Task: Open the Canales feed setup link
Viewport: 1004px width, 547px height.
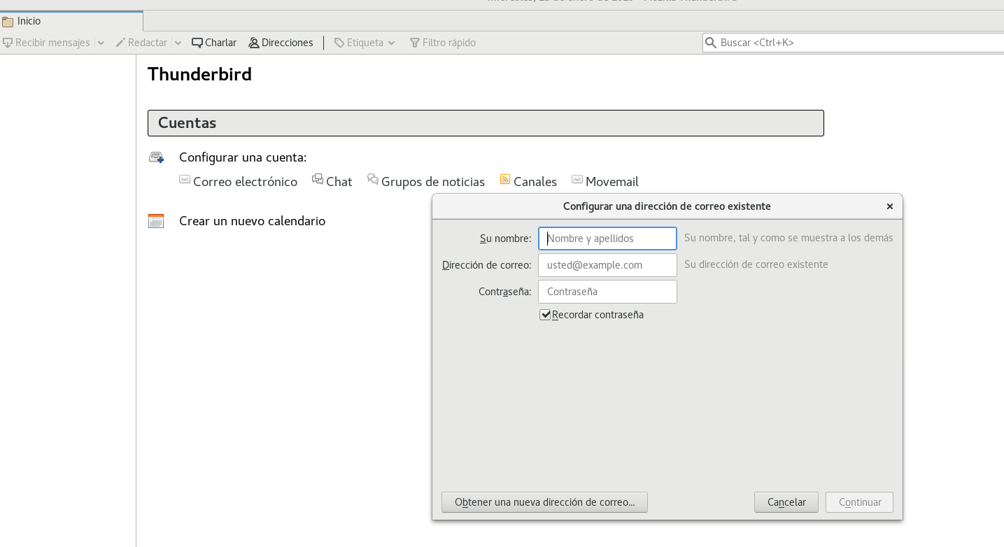Action: (535, 182)
